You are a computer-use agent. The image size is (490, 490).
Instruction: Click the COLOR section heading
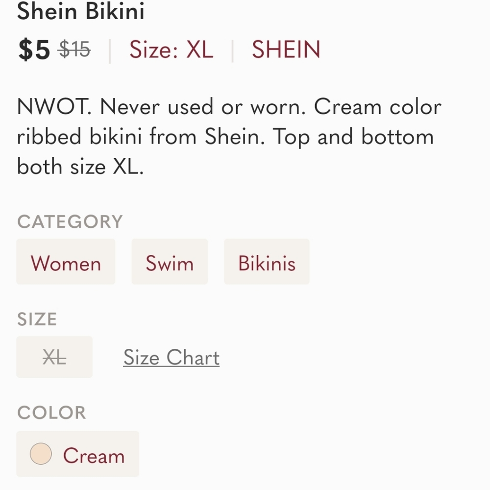(51, 413)
